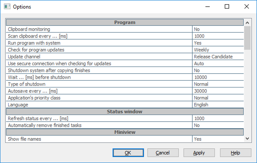Switch the Language setting from English
Viewport: 257px width, 163px height.
(x=218, y=105)
